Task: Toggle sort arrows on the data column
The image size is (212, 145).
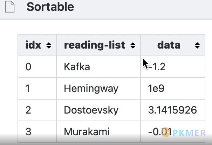Action: coord(197,45)
